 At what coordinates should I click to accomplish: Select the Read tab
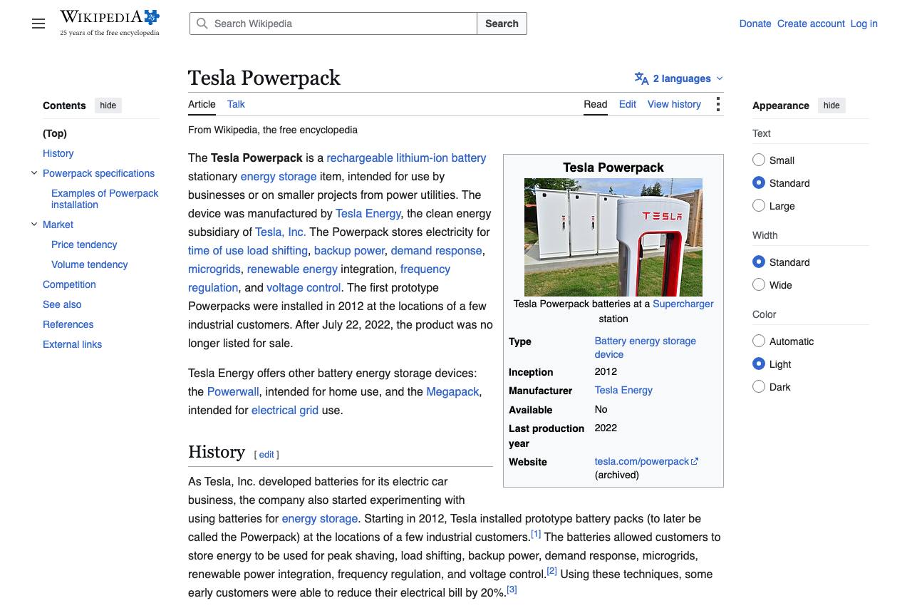pos(596,104)
